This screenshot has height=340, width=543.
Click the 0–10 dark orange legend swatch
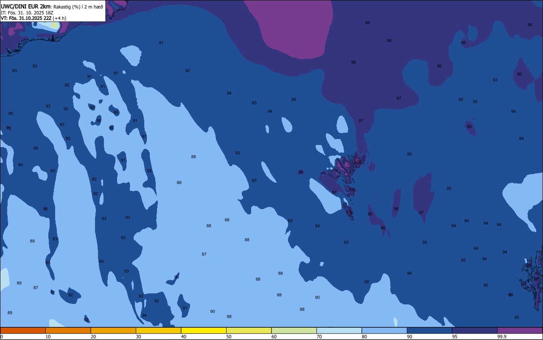coord(23,330)
